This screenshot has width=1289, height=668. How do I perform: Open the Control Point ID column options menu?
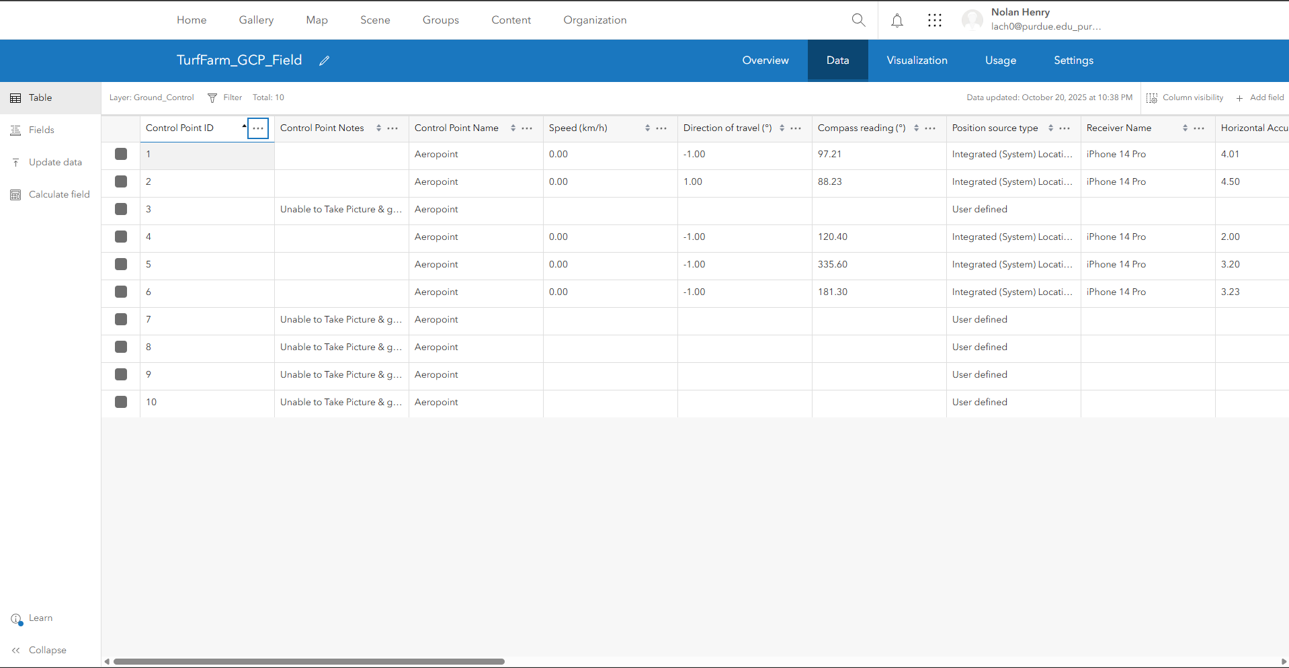(x=258, y=128)
